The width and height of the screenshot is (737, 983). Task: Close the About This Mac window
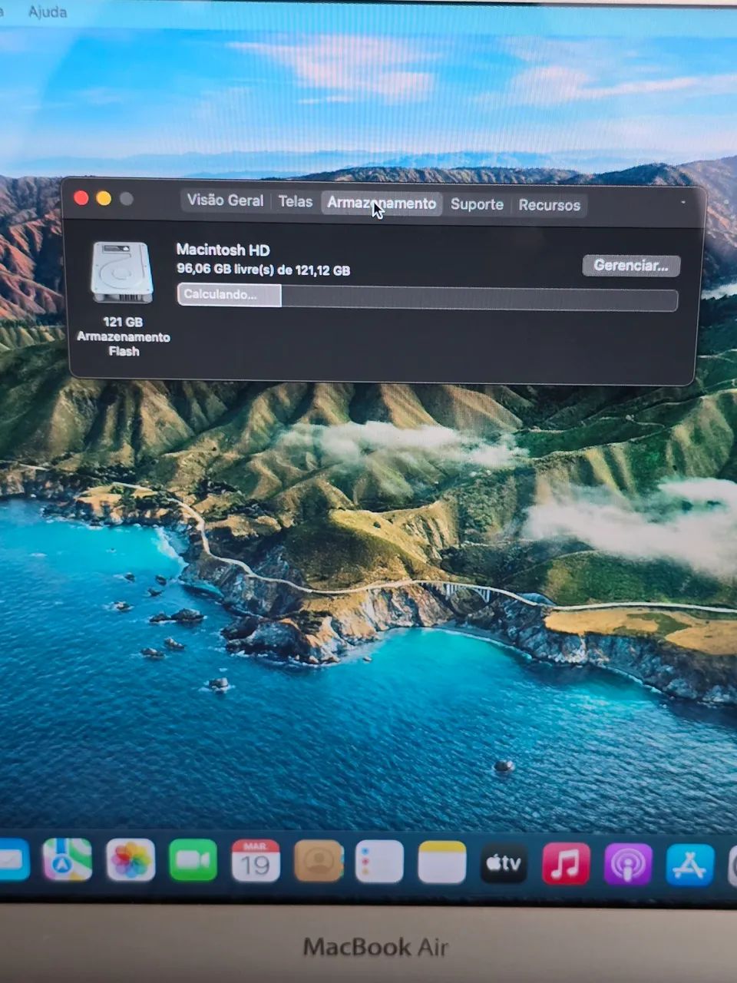point(81,198)
